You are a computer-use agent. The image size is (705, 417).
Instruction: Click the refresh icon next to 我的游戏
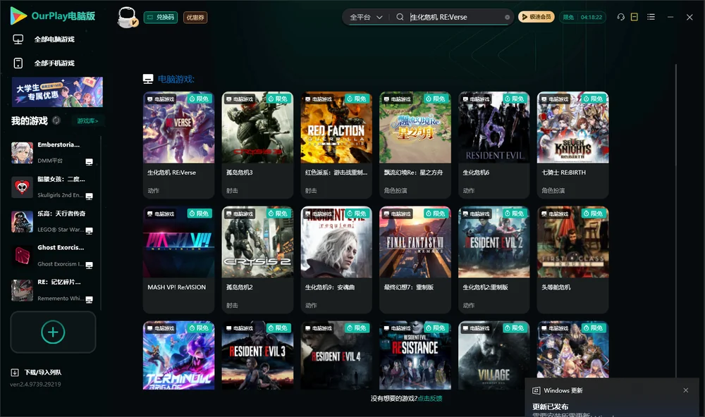coord(56,120)
